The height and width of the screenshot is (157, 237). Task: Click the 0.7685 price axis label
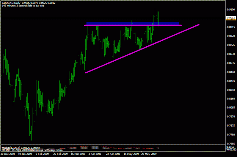point(231,144)
